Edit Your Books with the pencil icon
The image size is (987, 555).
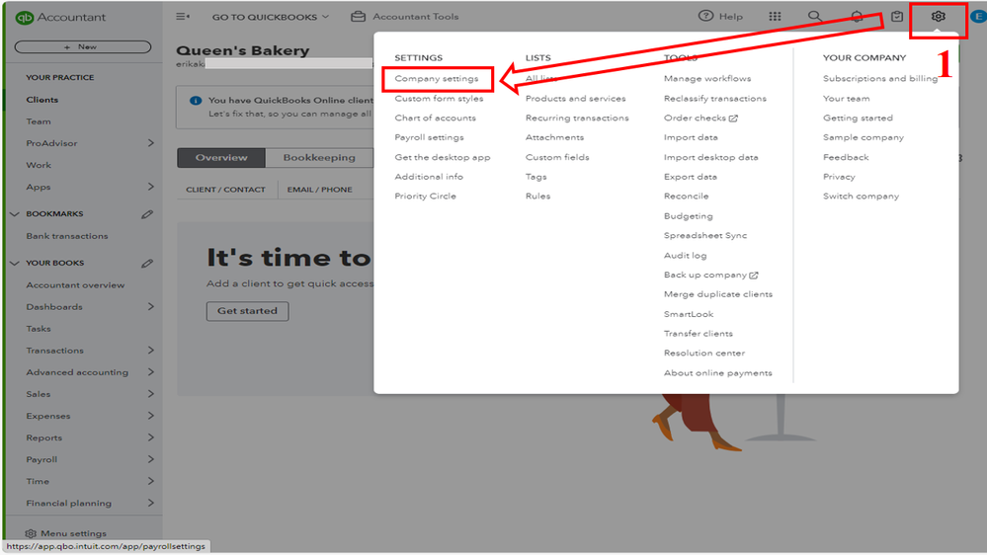point(147,264)
